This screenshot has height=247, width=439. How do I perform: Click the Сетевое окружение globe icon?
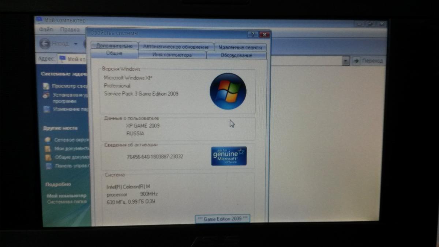pyautogui.click(x=47, y=140)
